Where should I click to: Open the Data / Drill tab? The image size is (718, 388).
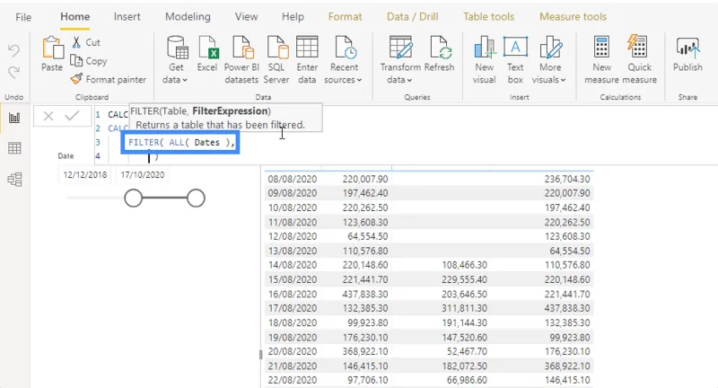click(x=412, y=17)
